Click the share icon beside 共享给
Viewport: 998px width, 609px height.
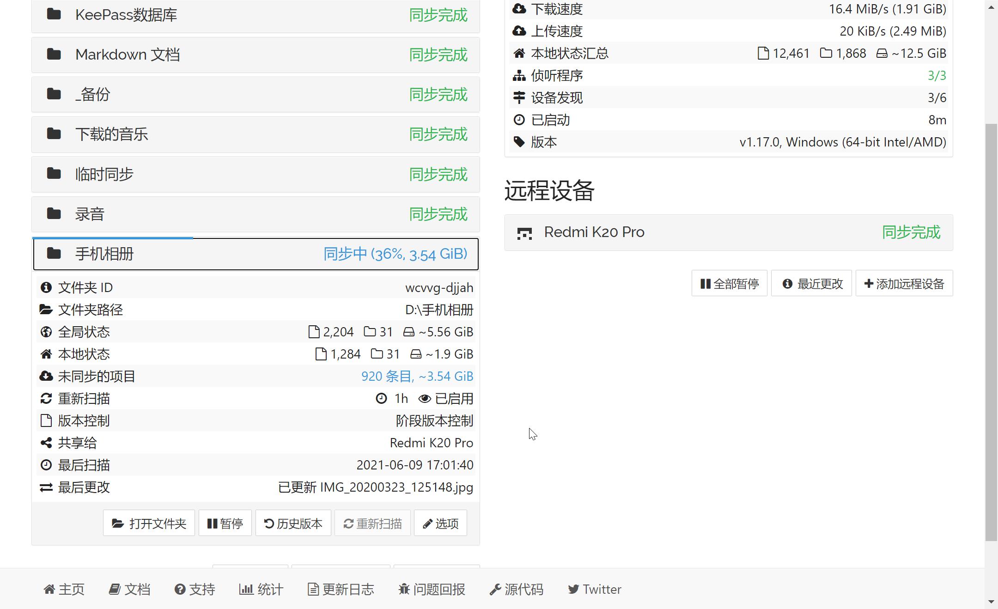click(x=46, y=443)
